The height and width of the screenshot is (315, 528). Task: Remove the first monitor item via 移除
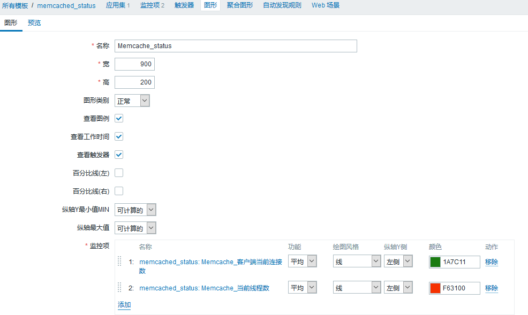492,262
